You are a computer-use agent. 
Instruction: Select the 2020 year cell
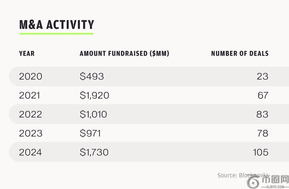tap(31, 76)
